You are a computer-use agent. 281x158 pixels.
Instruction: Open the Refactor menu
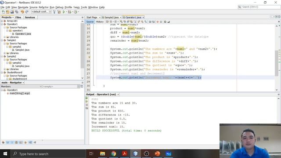[x=43, y=7]
